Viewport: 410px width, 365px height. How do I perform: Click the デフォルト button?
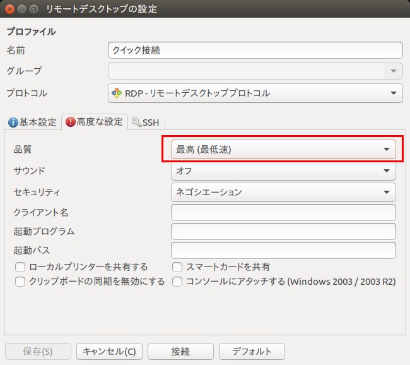tap(252, 351)
